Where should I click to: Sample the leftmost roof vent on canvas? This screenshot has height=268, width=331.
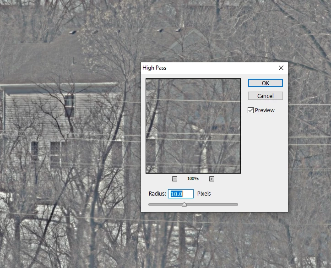[73, 32]
